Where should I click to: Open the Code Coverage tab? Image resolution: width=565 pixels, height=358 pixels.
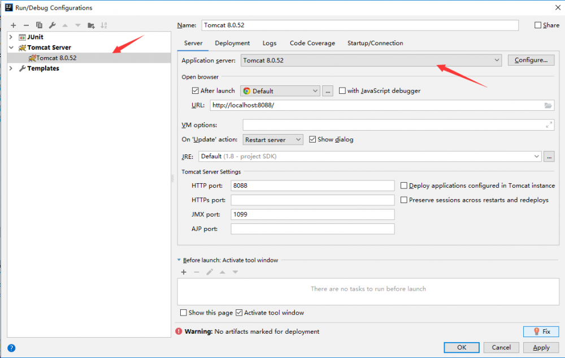(312, 43)
